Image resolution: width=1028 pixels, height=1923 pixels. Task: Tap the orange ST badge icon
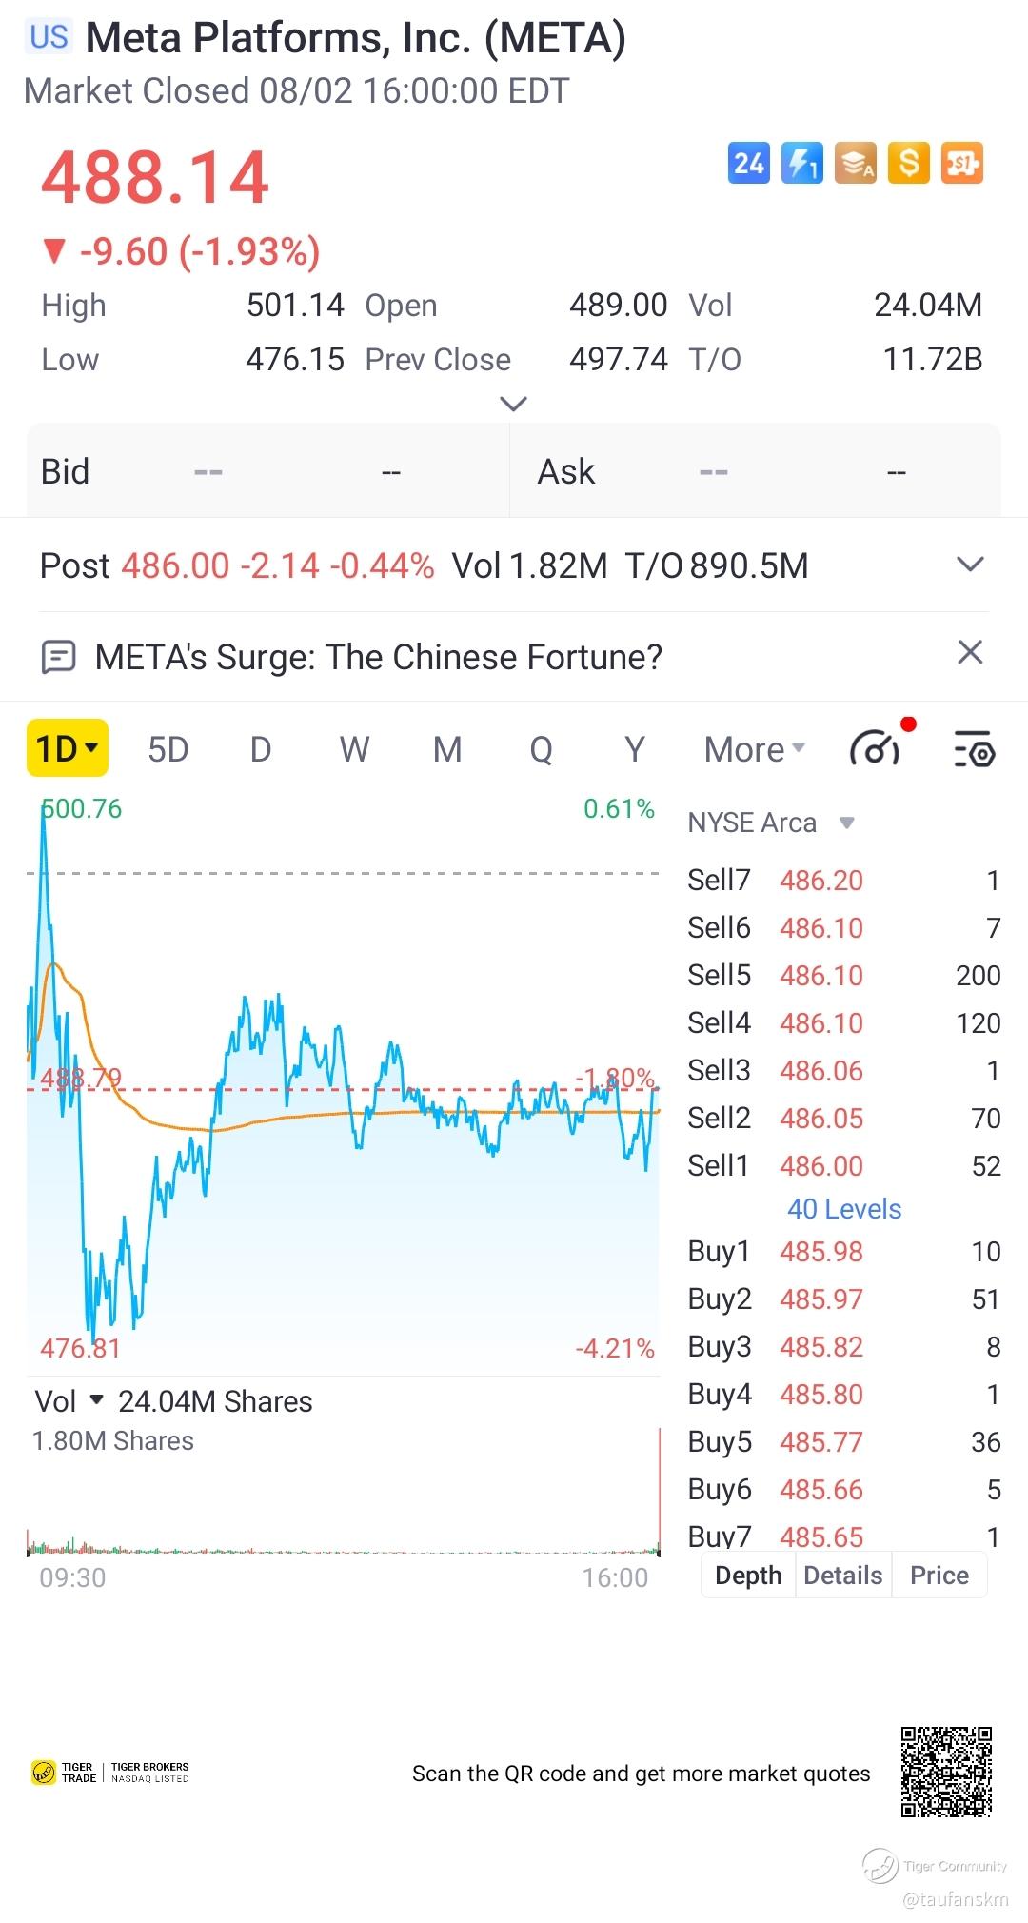(961, 164)
